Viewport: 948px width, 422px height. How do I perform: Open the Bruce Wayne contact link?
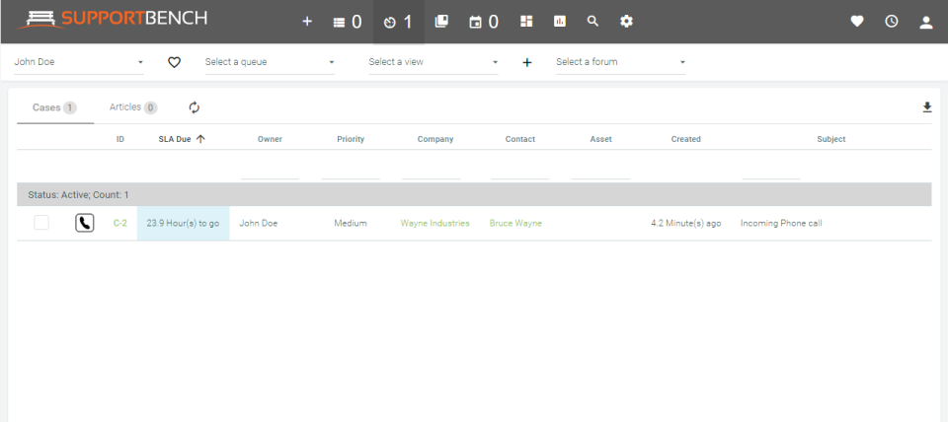click(x=515, y=224)
